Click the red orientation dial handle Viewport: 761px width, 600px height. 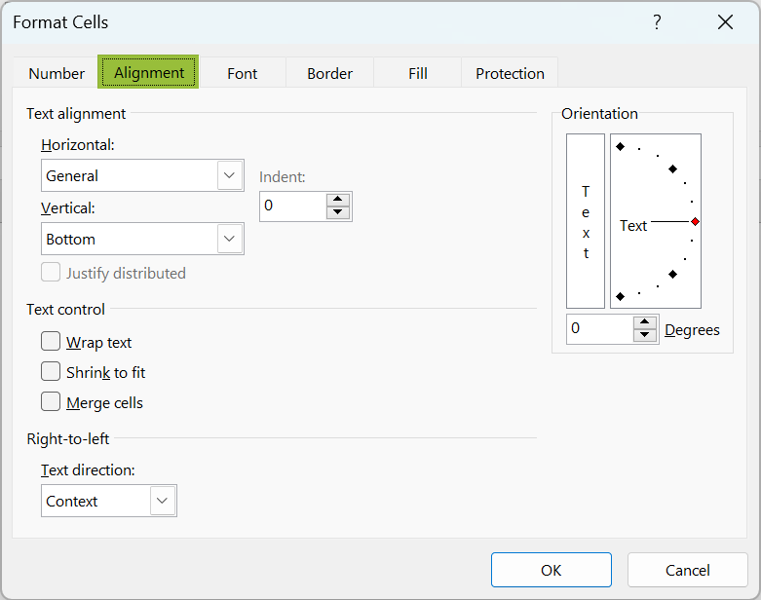pos(695,222)
